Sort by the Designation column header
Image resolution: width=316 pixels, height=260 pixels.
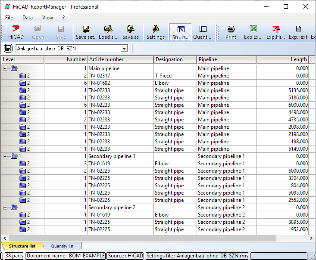[175, 59]
